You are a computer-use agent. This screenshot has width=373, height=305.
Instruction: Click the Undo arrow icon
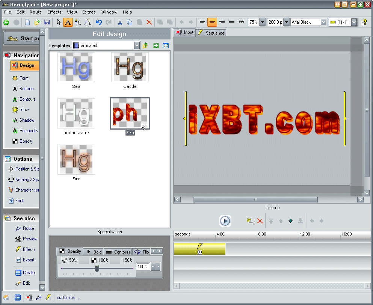(x=99, y=22)
